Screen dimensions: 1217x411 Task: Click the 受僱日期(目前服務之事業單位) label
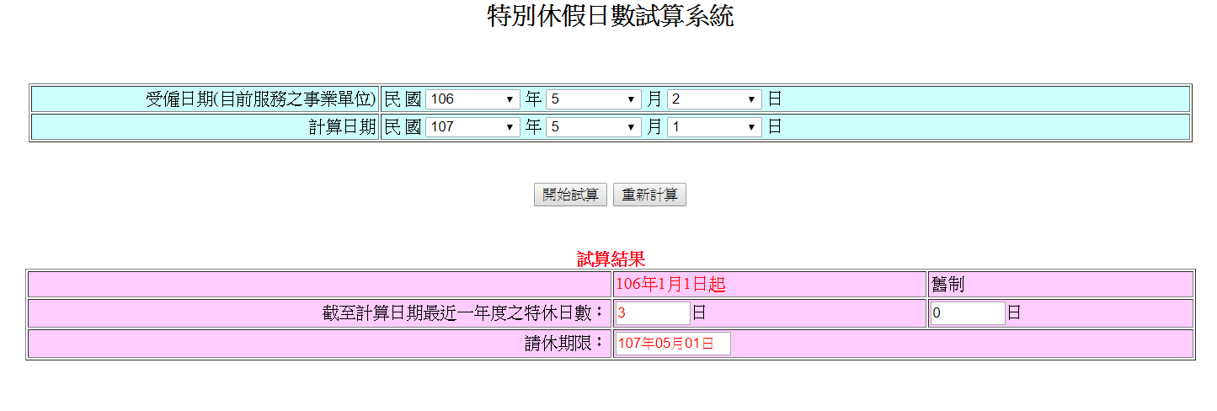[261, 99]
